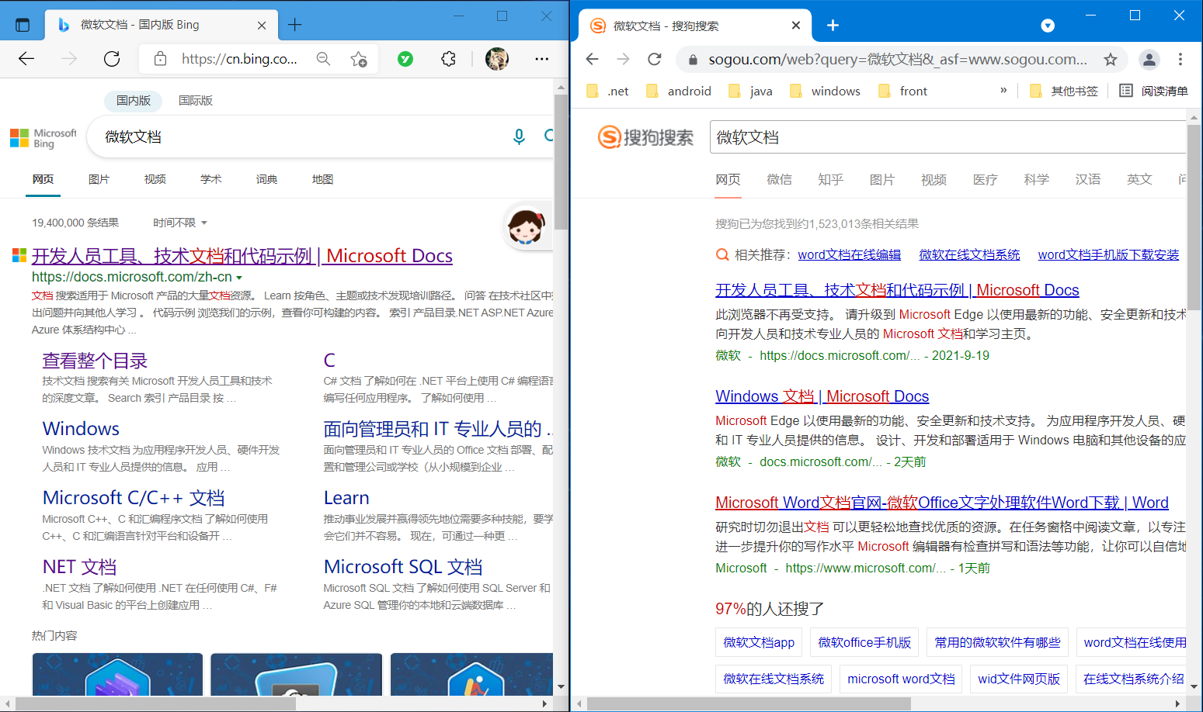Select 国内版 Bing toggle
This screenshot has width=1203, height=712.
pyautogui.click(x=134, y=100)
